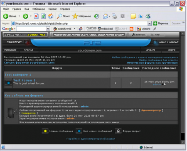Open the Вид menu

27,9
